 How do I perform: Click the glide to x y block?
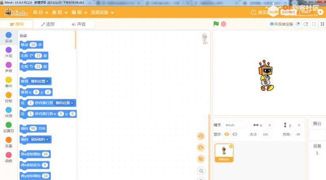tap(48, 114)
